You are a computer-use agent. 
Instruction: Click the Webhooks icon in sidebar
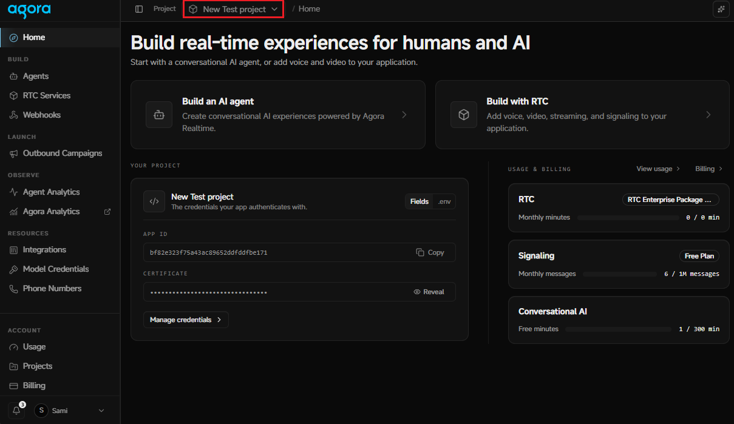(x=13, y=115)
